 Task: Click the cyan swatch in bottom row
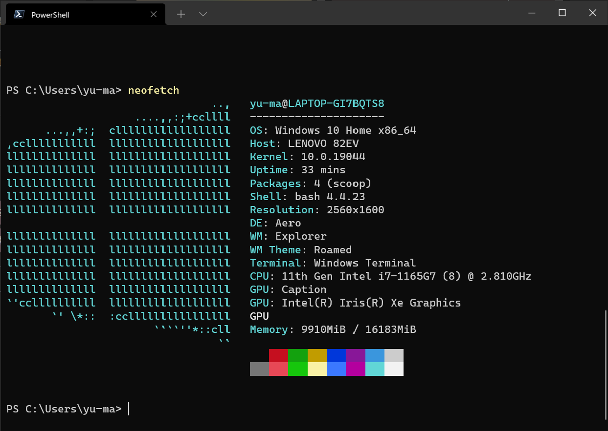click(375, 369)
